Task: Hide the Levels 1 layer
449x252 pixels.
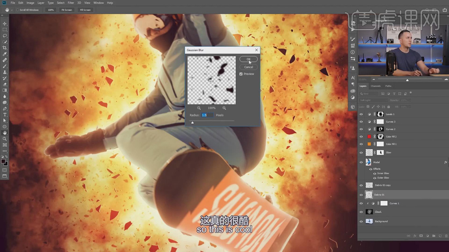Action: 361,114
